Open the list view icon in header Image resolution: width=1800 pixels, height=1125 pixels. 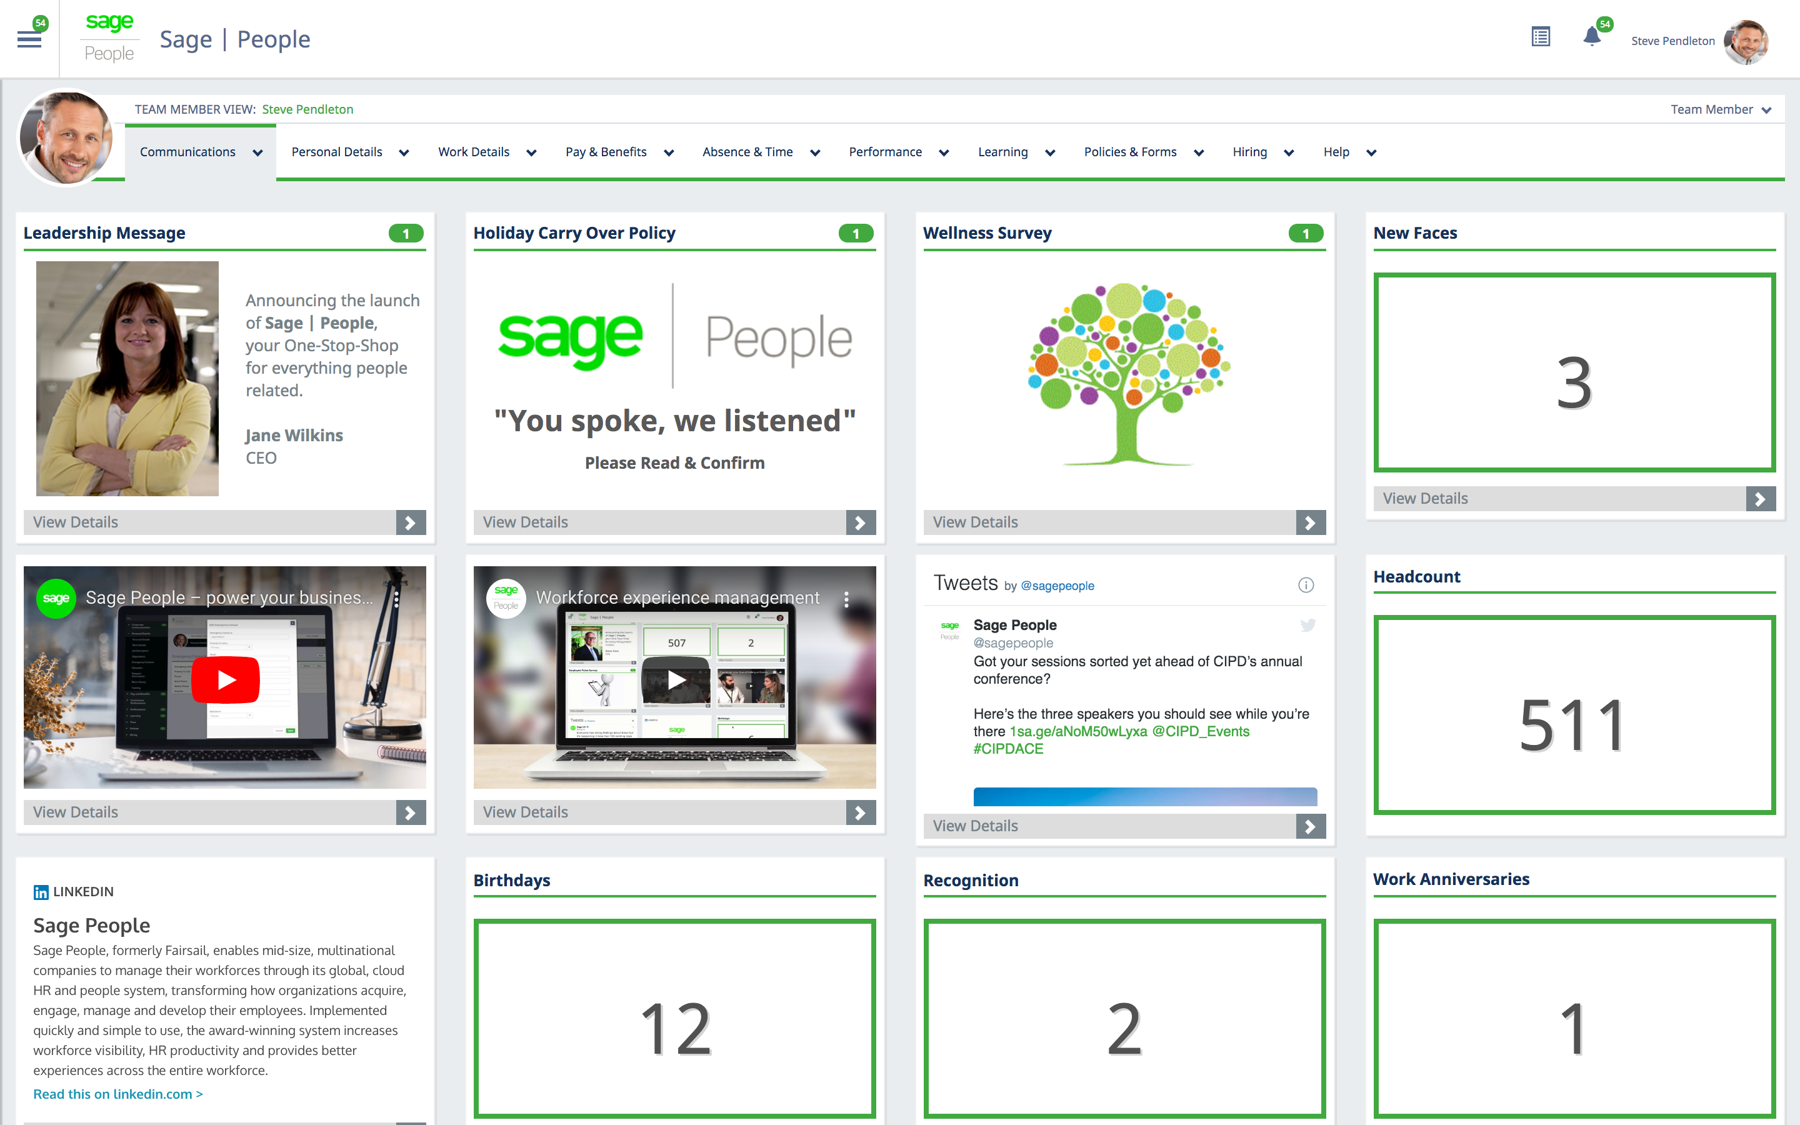click(x=1541, y=36)
